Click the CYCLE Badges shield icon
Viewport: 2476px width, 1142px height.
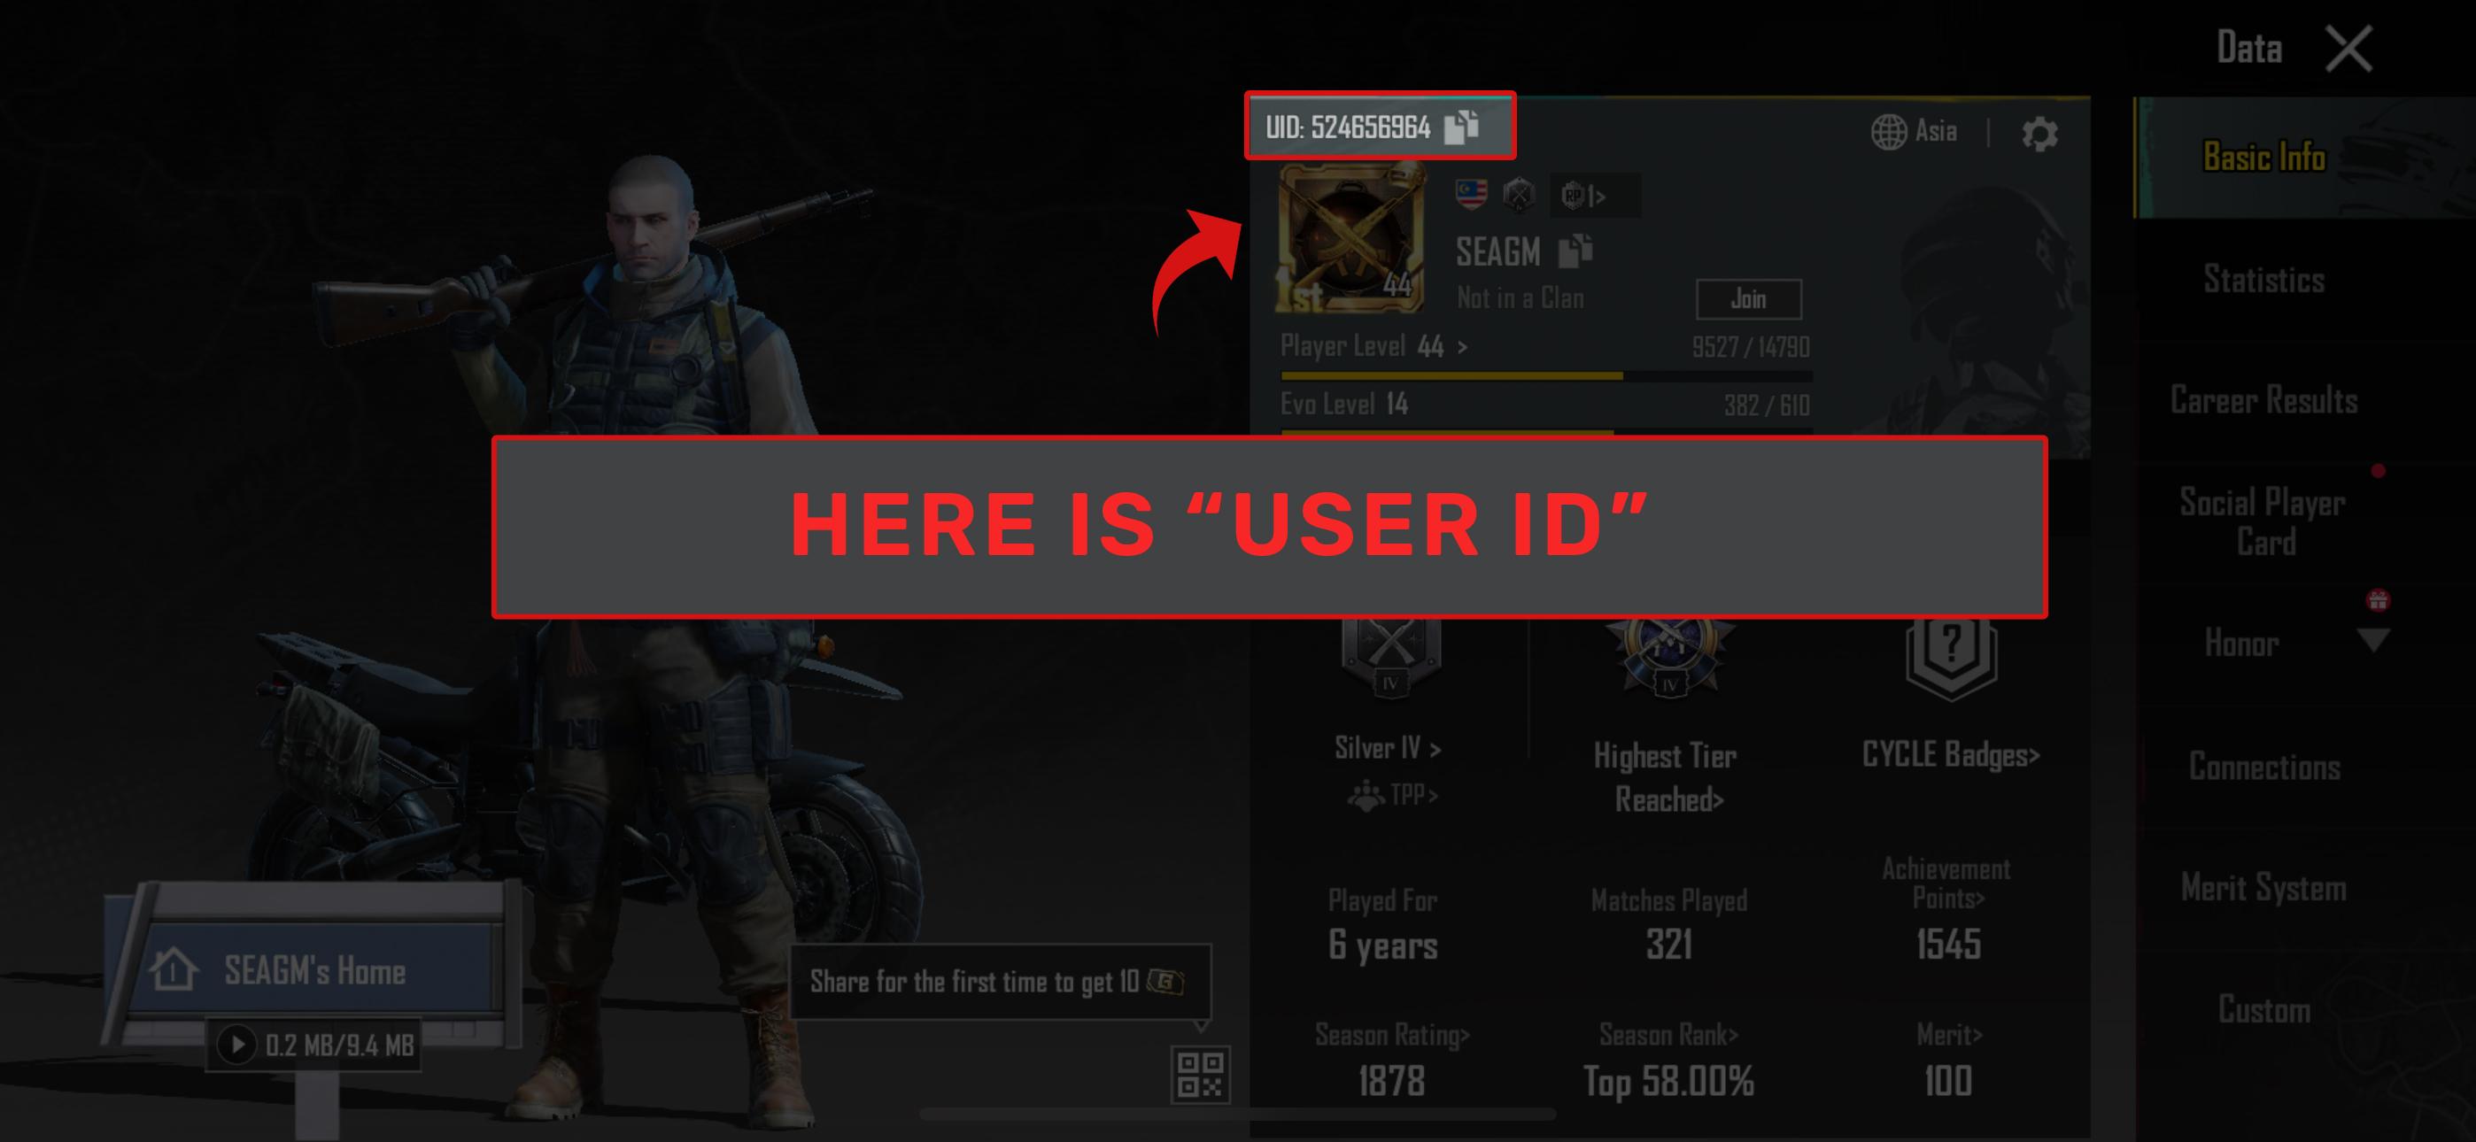1950,658
